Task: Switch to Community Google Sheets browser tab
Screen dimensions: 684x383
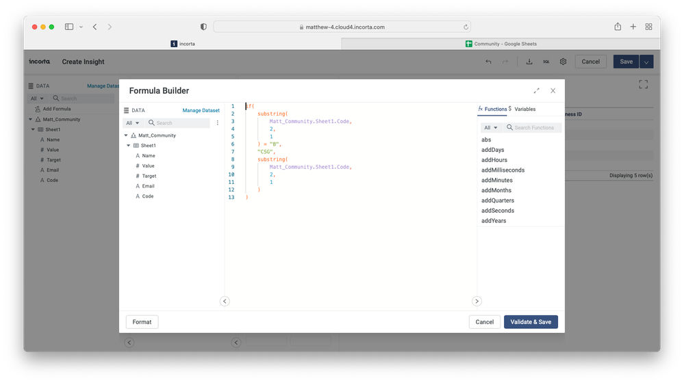Action: point(501,44)
